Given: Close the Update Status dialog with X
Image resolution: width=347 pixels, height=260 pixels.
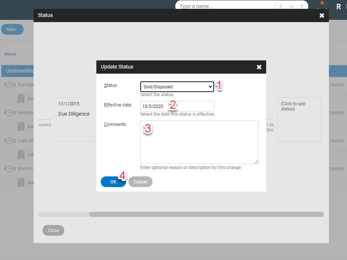Looking at the screenshot, I should pyautogui.click(x=259, y=67).
